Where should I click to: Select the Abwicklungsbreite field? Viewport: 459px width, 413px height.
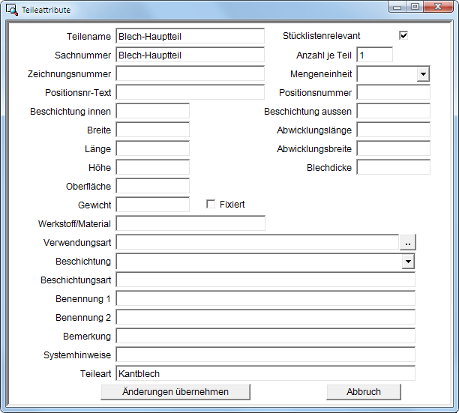394,148
